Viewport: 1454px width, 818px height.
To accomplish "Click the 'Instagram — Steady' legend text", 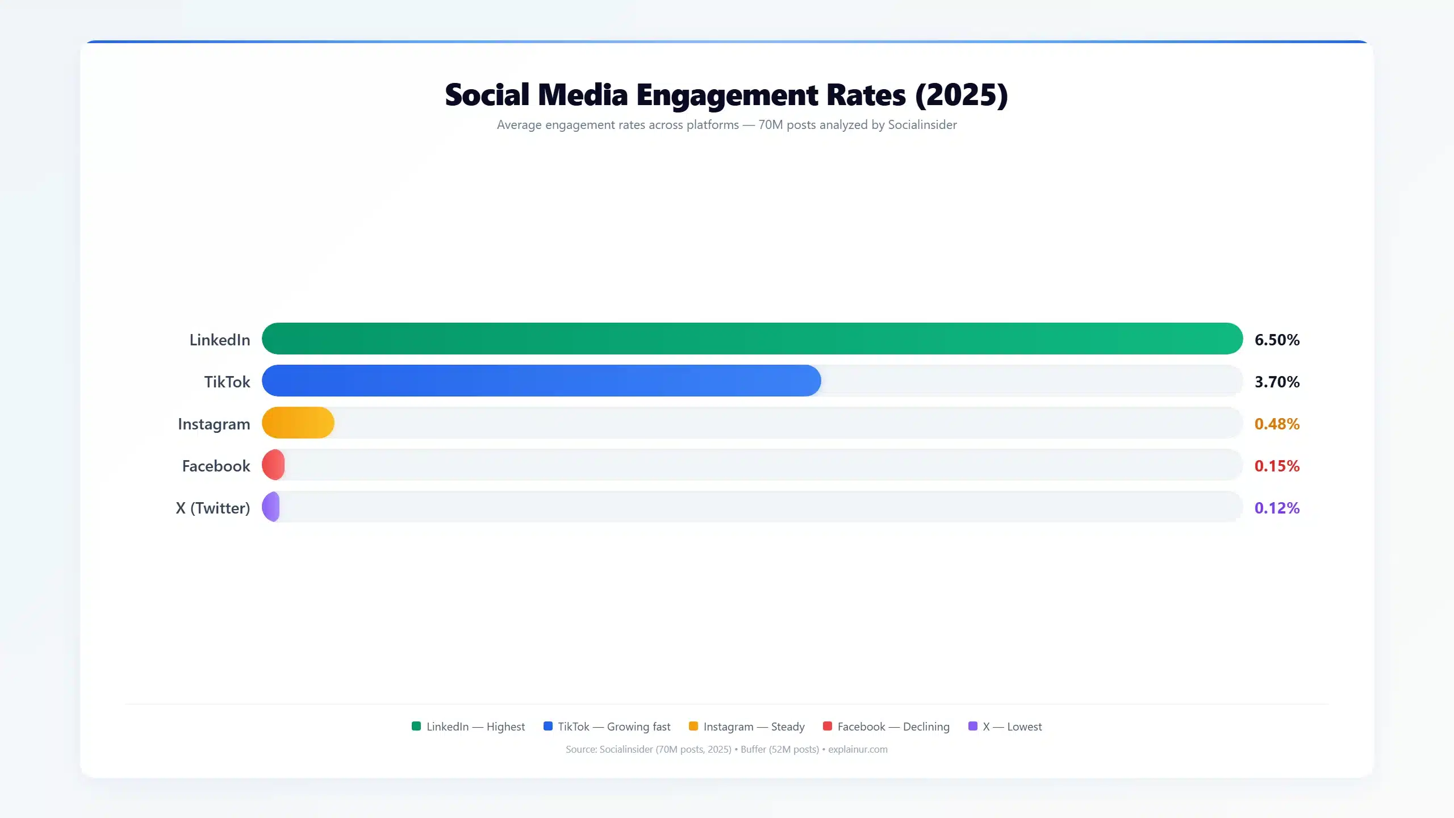I will [x=754, y=727].
